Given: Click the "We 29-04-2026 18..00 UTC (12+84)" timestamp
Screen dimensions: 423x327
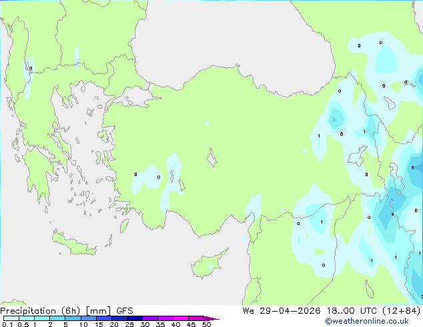Looking at the screenshot, I should [332, 311].
